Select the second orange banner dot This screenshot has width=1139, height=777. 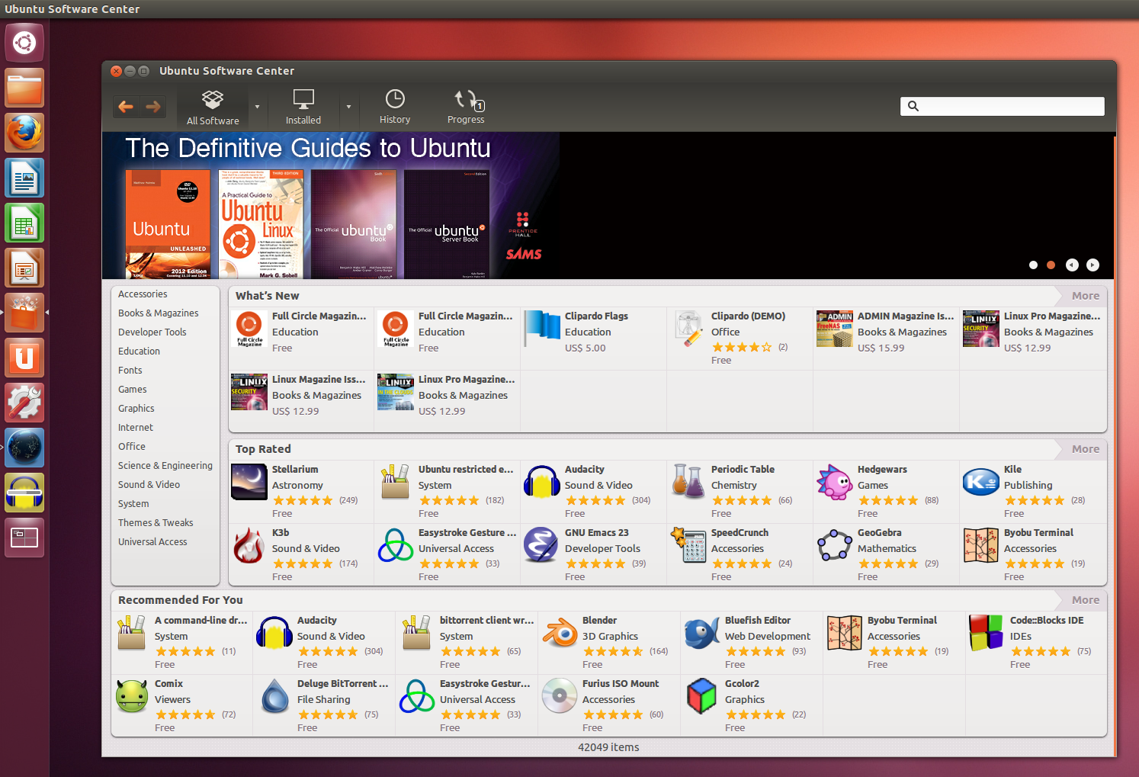(x=1051, y=265)
